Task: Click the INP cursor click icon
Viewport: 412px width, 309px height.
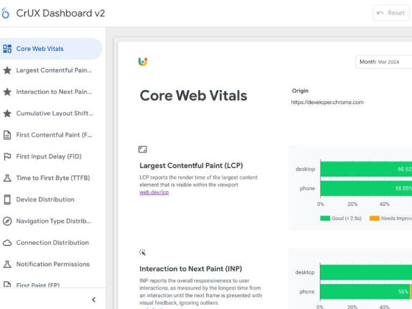Action: point(142,253)
